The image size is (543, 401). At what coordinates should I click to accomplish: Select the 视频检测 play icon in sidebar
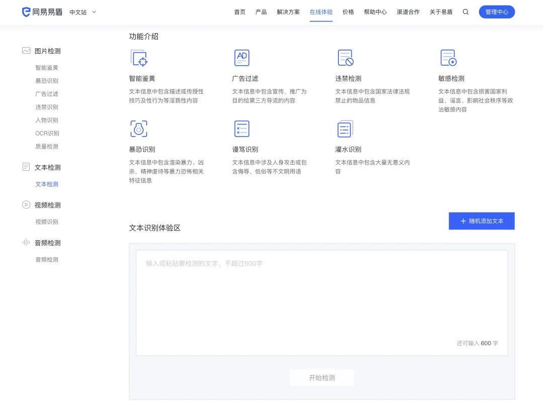click(26, 205)
